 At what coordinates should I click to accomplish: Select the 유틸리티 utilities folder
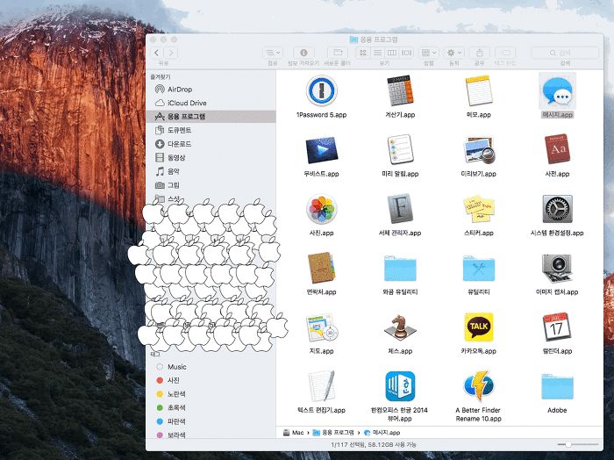479,269
